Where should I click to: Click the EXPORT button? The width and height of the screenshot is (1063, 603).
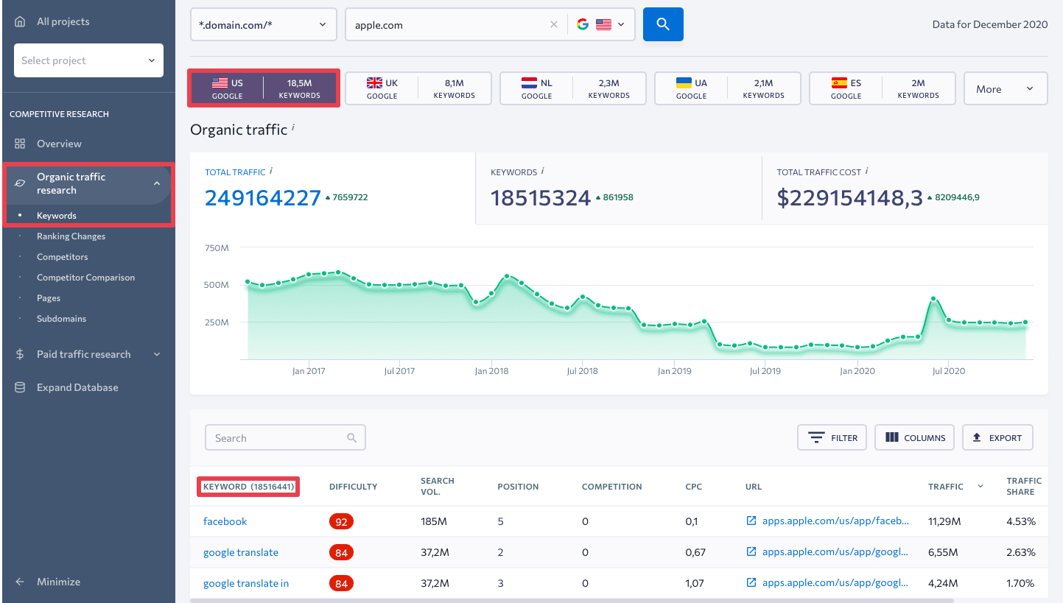click(997, 437)
